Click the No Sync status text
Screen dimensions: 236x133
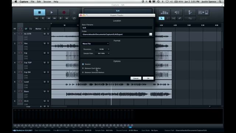point(155,130)
